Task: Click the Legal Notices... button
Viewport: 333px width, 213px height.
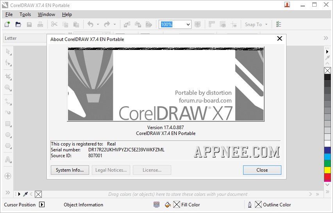Action: click(x=111, y=170)
